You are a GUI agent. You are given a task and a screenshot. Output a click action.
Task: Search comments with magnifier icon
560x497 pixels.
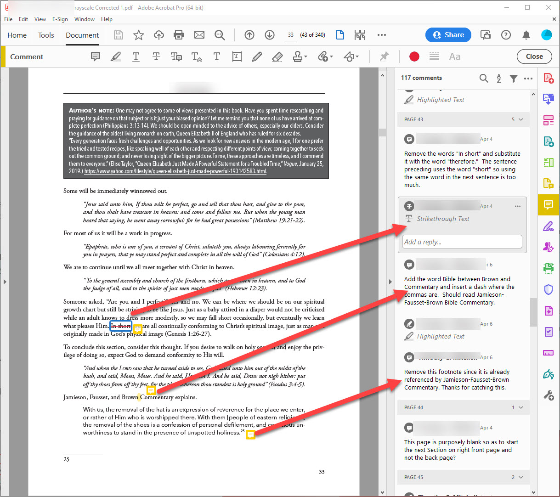coord(484,78)
